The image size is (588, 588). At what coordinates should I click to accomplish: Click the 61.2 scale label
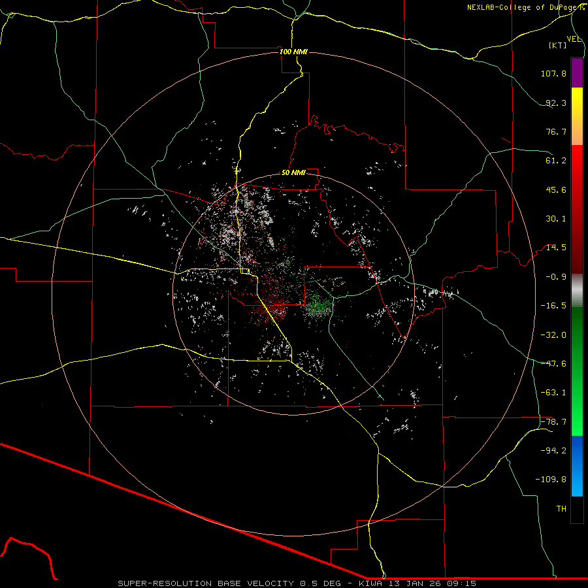tap(555, 161)
